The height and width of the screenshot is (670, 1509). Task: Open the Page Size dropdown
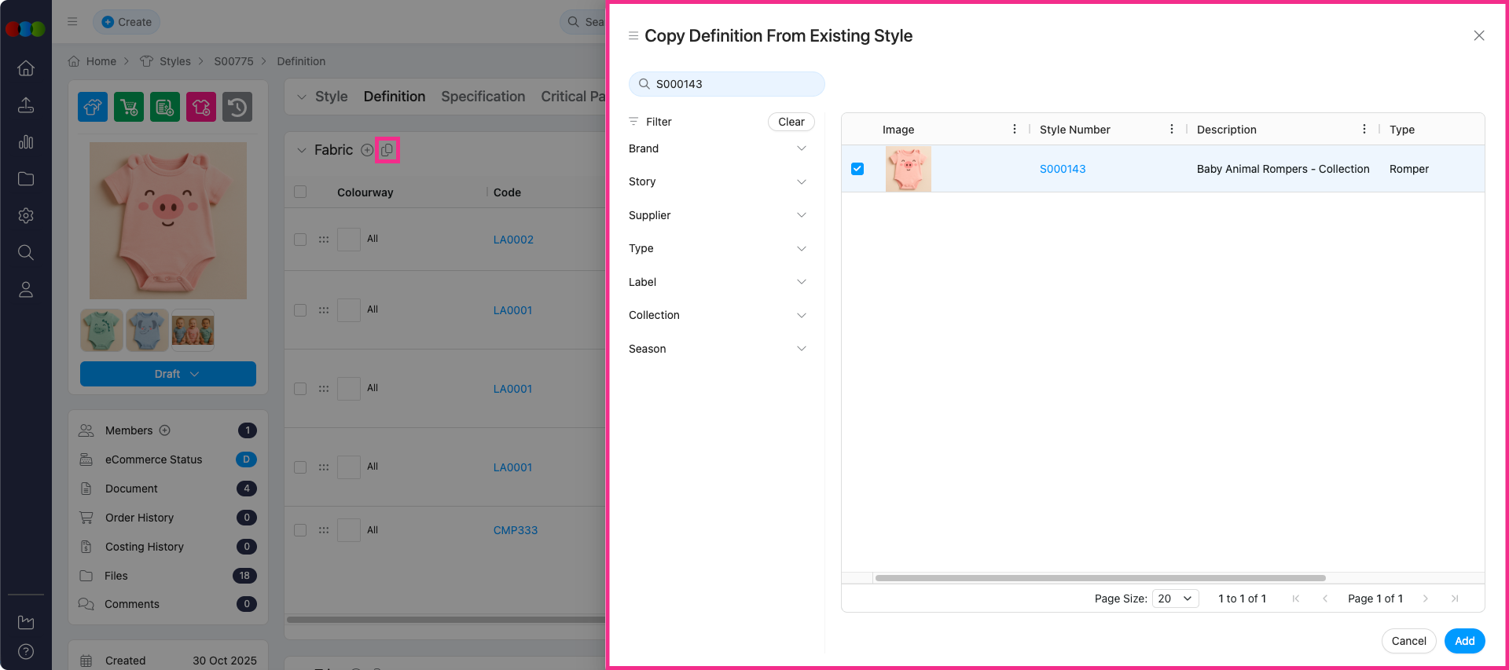[1175, 599]
